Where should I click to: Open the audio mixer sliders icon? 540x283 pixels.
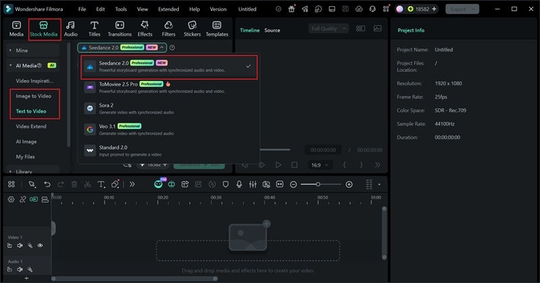pos(252,184)
